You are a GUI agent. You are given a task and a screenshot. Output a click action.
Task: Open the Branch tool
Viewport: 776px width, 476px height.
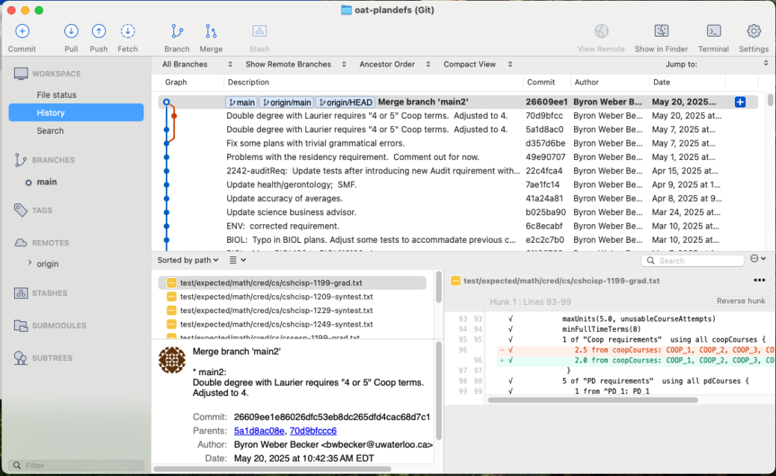pos(177,31)
